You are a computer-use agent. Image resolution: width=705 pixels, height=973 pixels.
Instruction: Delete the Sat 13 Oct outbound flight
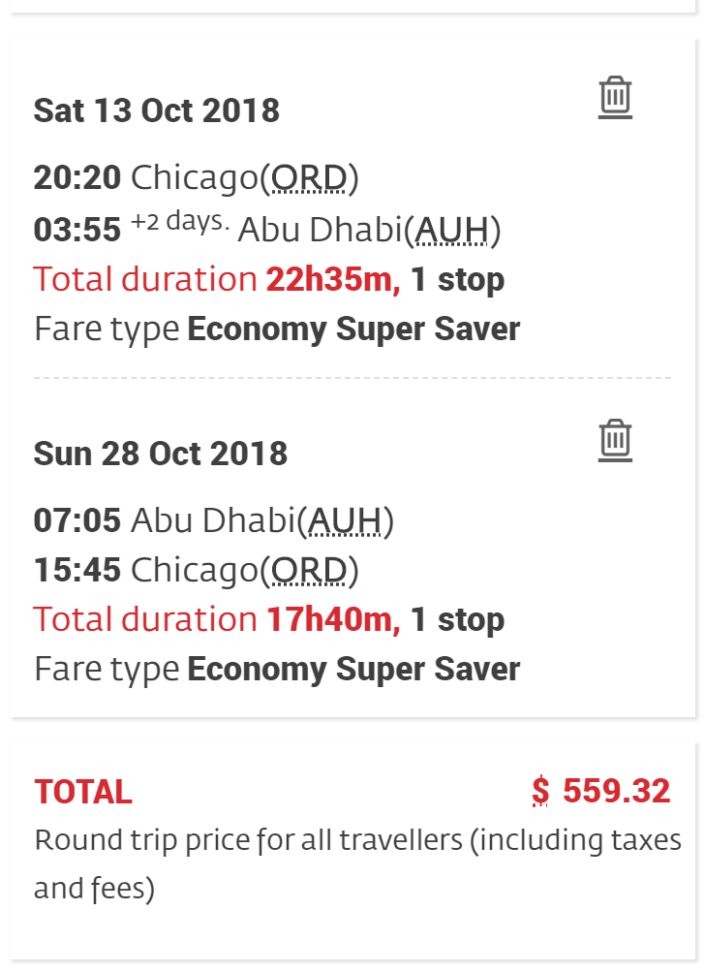click(615, 98)
